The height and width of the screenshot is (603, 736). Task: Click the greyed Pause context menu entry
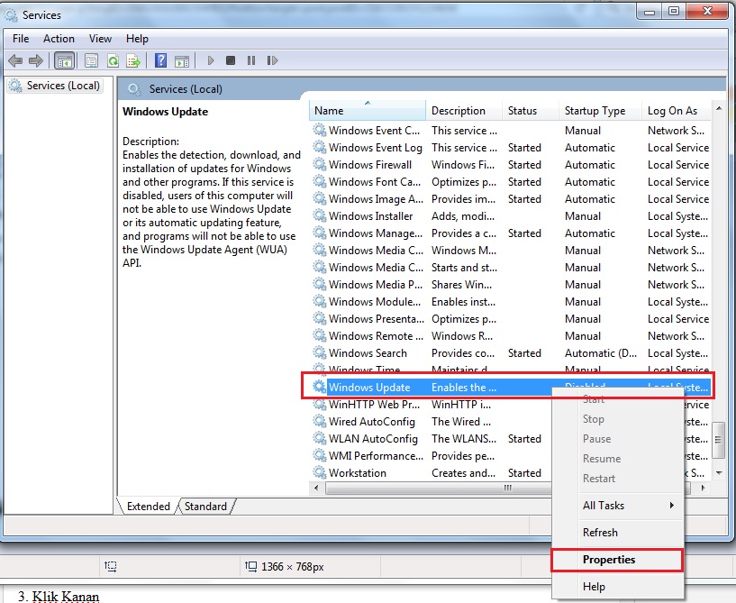pyautogui.click(x=617, y=439)
